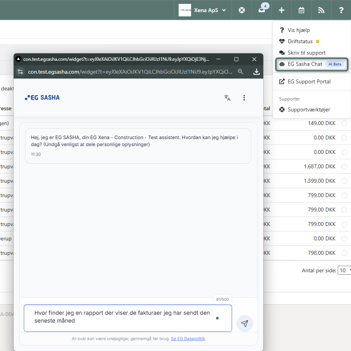This screenshot has width=351, height=351.
Task: Select the radio button for 149,00 DKK row
Action: click(x=344, y=123)
